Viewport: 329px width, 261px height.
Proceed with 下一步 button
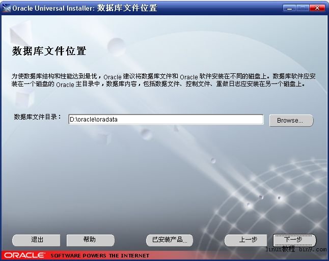click(x=294, y=240)
